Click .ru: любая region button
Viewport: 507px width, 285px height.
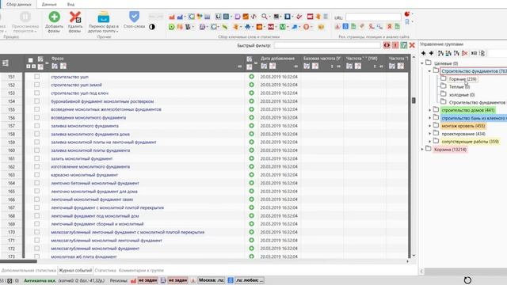[x=250, y=280]
